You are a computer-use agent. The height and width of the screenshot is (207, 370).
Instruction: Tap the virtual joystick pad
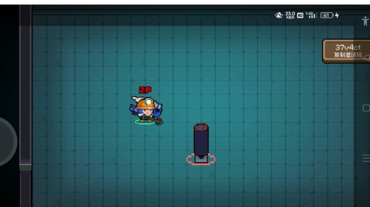click(x=8, y=141)
